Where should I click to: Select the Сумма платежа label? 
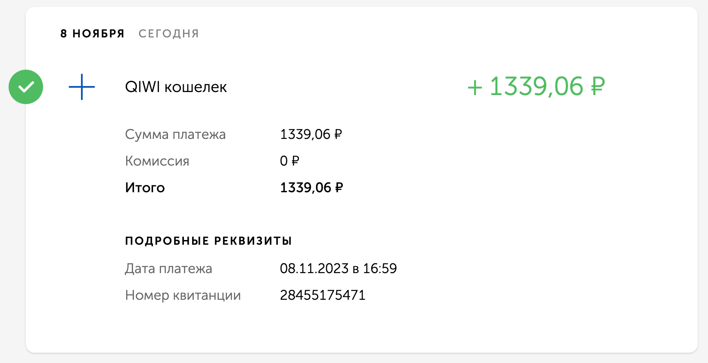(x=175, y=135)
